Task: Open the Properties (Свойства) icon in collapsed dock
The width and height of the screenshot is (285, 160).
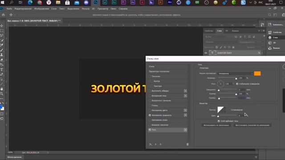Action: coord(270,32)
